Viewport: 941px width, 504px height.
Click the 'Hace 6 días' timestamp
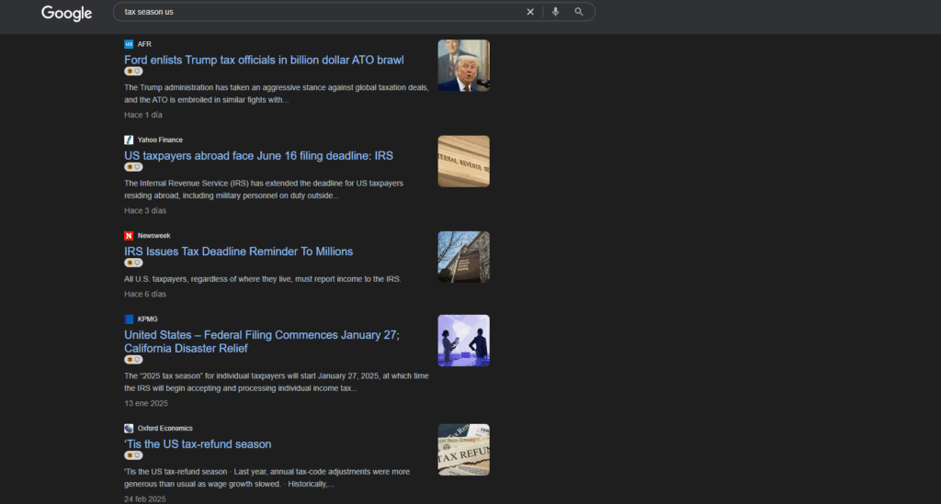coord(145,295)
